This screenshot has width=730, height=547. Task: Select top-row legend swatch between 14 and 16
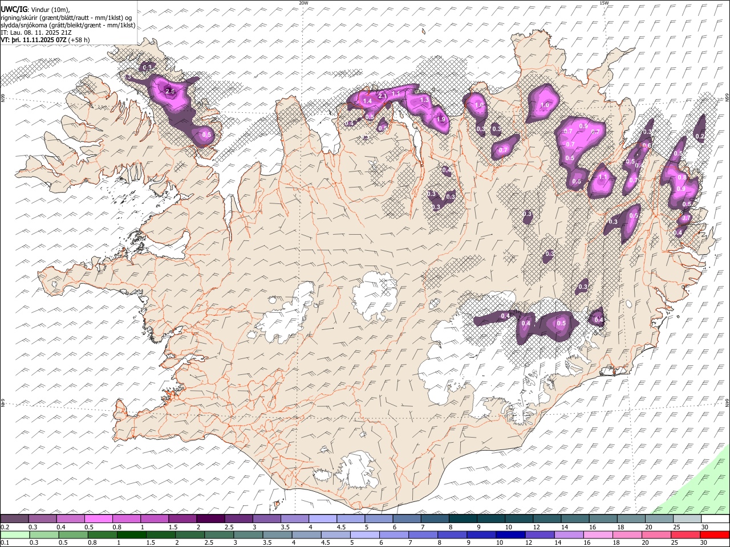pyautogui.click(x=575, y=519)
